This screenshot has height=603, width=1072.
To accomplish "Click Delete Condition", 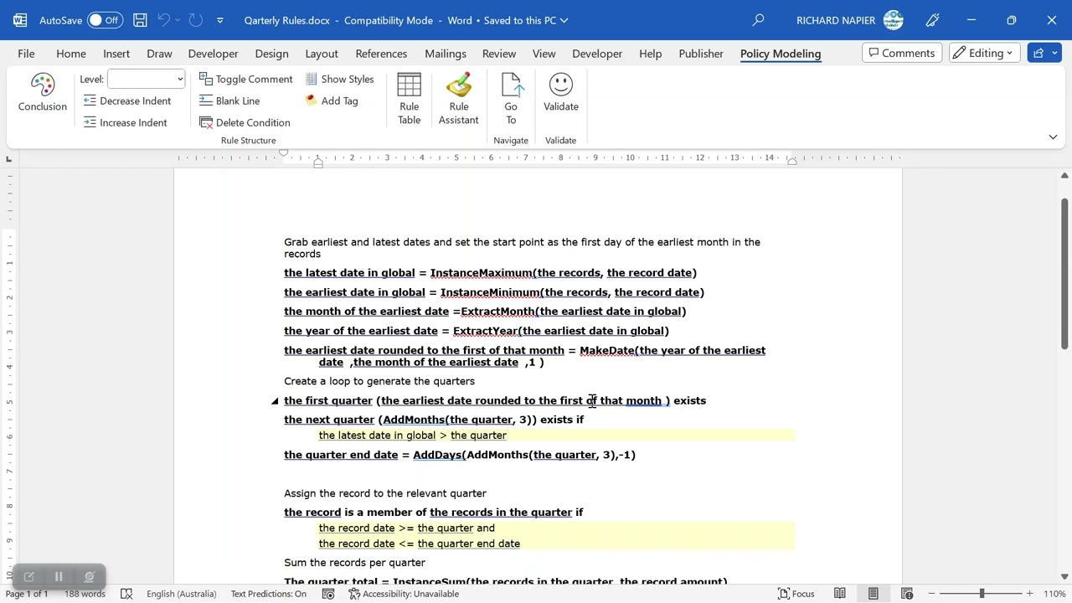I will click(245, 122).
